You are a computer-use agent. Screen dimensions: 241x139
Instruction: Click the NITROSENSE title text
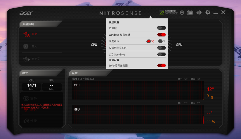tap(120, 13)
